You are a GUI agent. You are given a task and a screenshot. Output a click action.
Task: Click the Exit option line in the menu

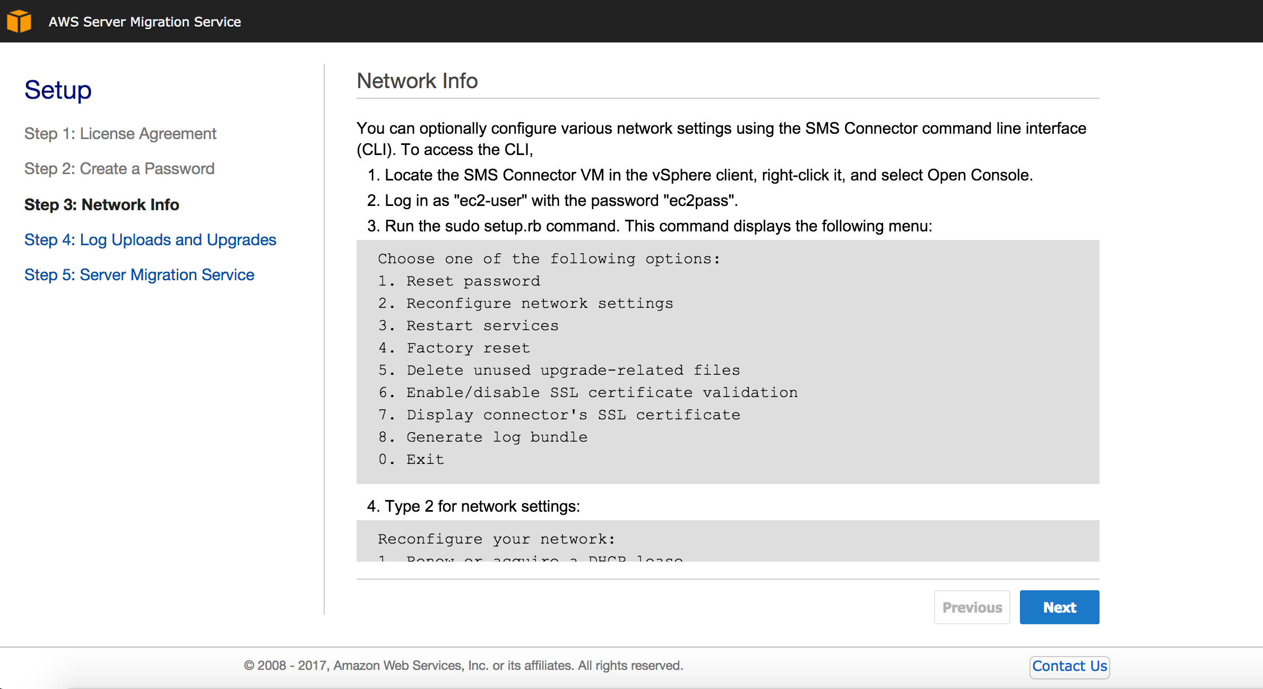(411, 459)
